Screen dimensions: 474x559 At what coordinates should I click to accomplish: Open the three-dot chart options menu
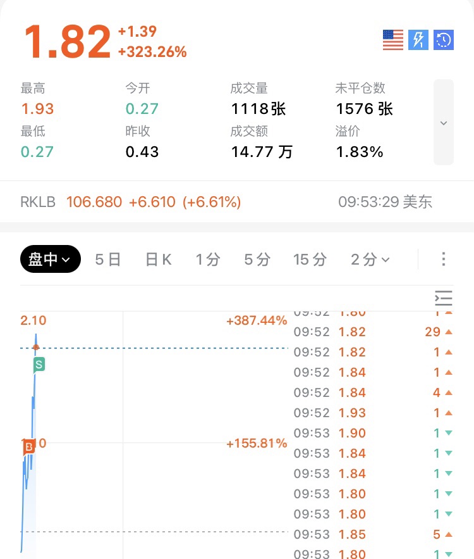coord(444,259)
